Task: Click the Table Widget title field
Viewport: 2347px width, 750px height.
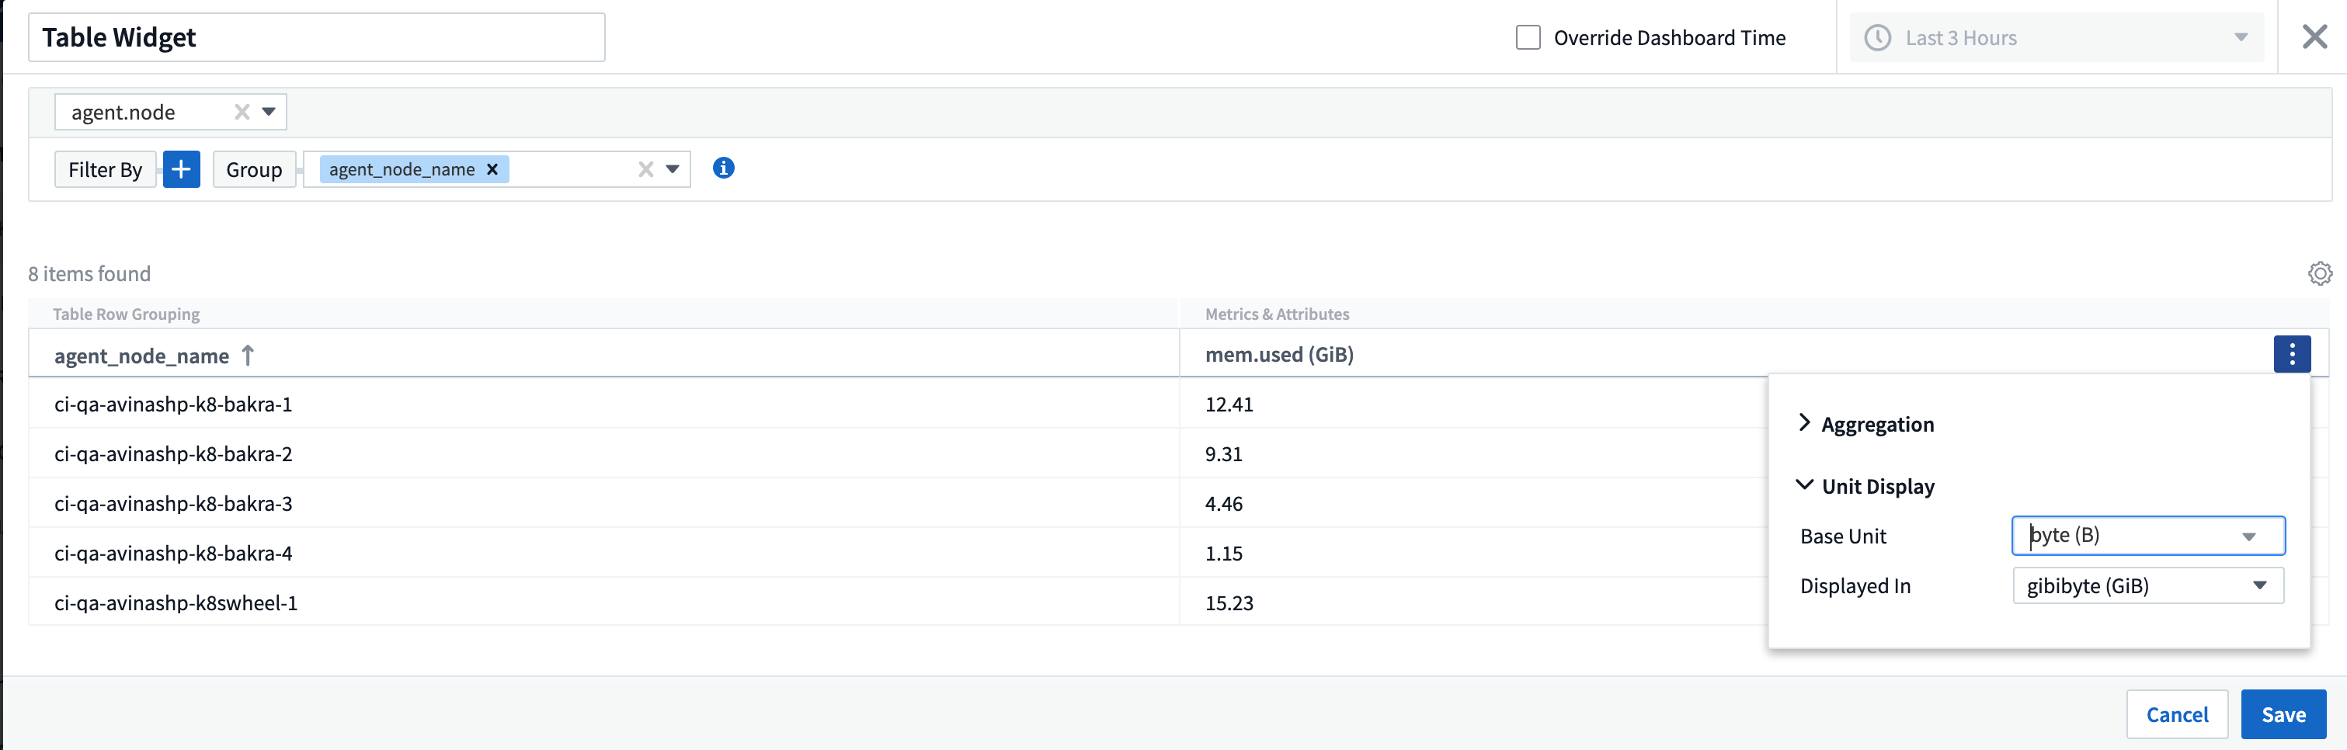Action: pos(316,38)
